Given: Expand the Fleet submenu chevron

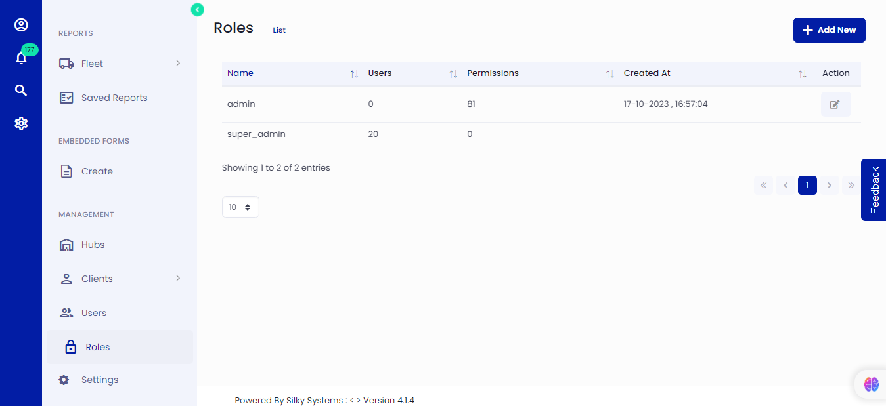Looking at the screenshot, I should pyautogui.click(x=178, y=63).
